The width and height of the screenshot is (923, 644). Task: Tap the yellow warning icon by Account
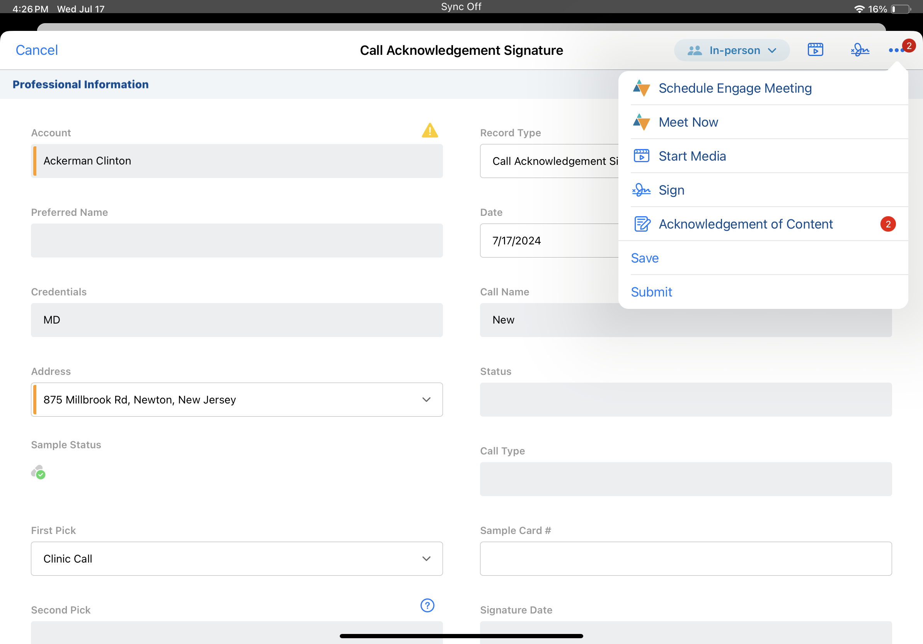pos(429,130)
